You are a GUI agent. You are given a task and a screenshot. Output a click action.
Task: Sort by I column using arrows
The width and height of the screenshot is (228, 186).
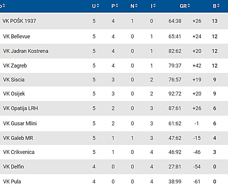pyautogui.click(x=155, y=6)
